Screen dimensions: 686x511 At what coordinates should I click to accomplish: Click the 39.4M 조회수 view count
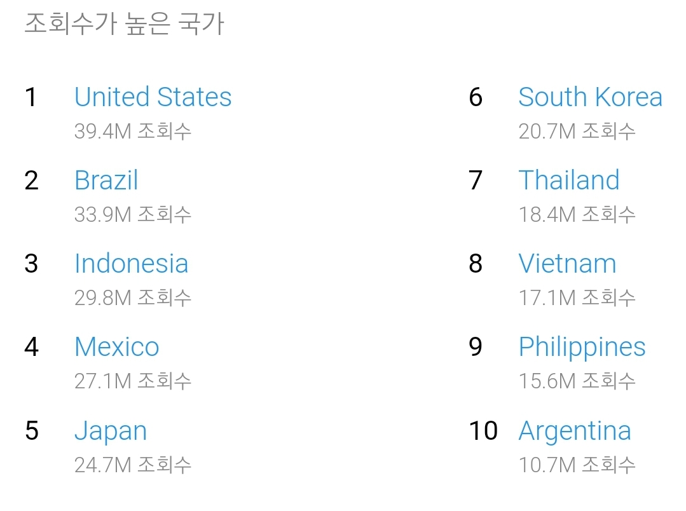pyautogui.click(x=133, y=132)
